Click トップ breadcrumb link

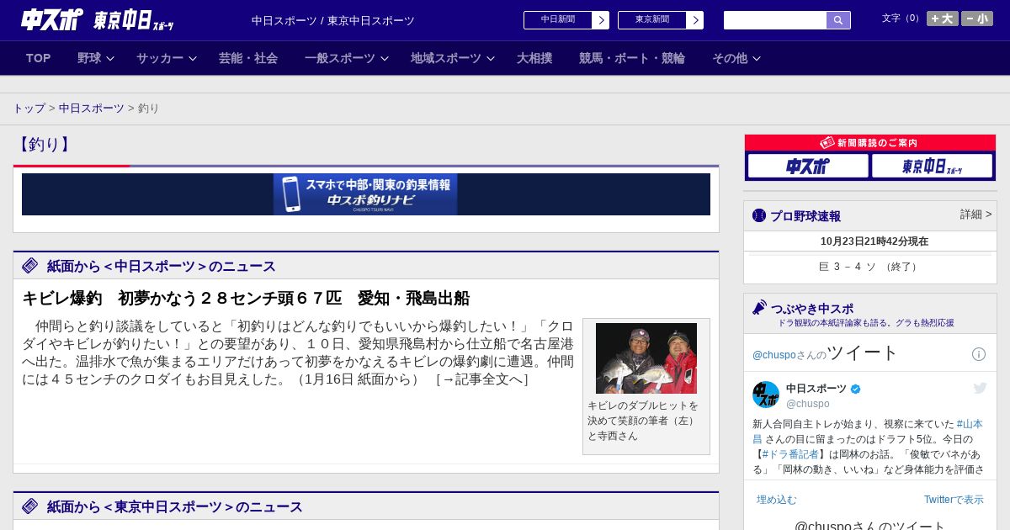(x=29, y=109)
